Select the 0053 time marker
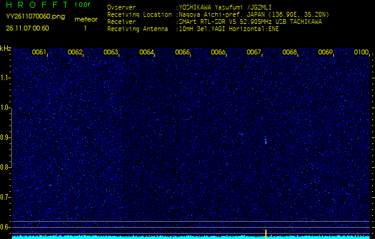Screen dimensions: 375x239 (x=111, y=53)
